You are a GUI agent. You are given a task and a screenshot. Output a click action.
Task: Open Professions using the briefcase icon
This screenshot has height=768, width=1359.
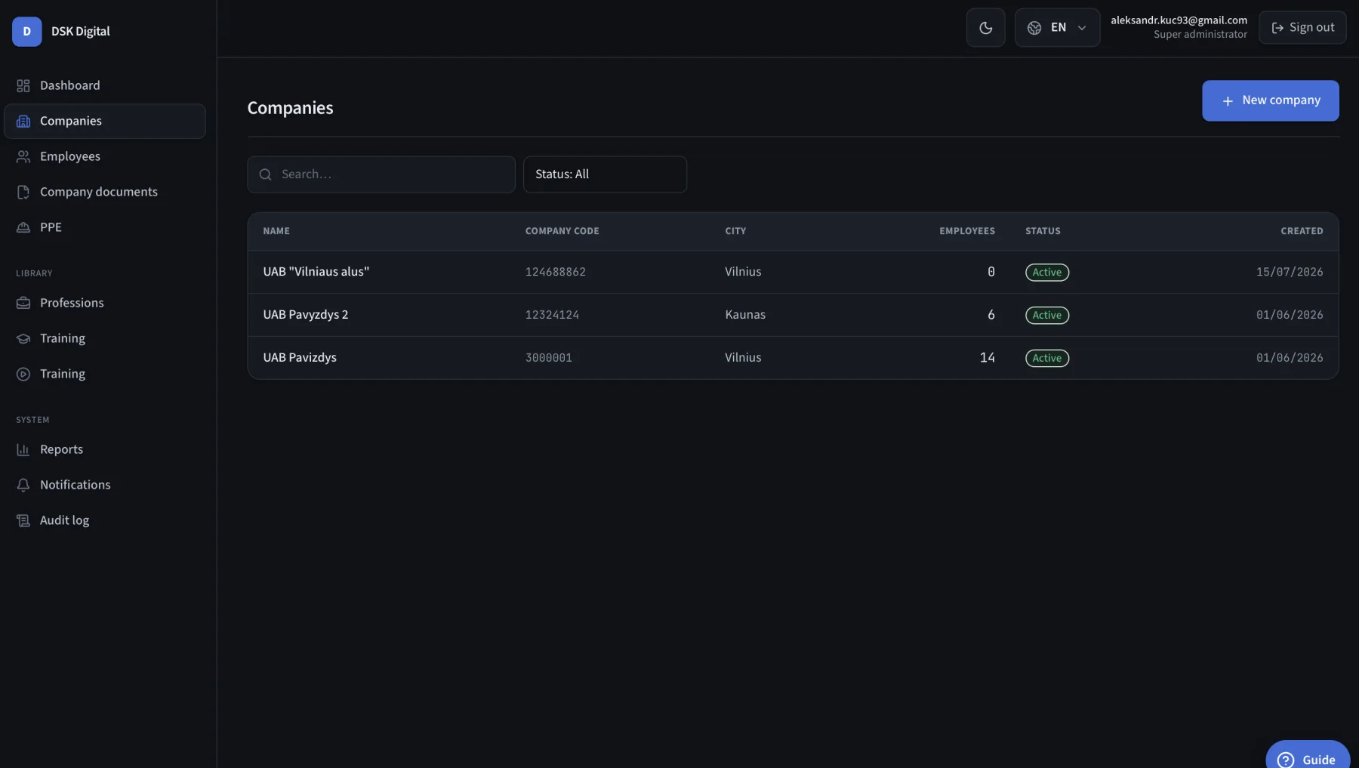[23, 304]
